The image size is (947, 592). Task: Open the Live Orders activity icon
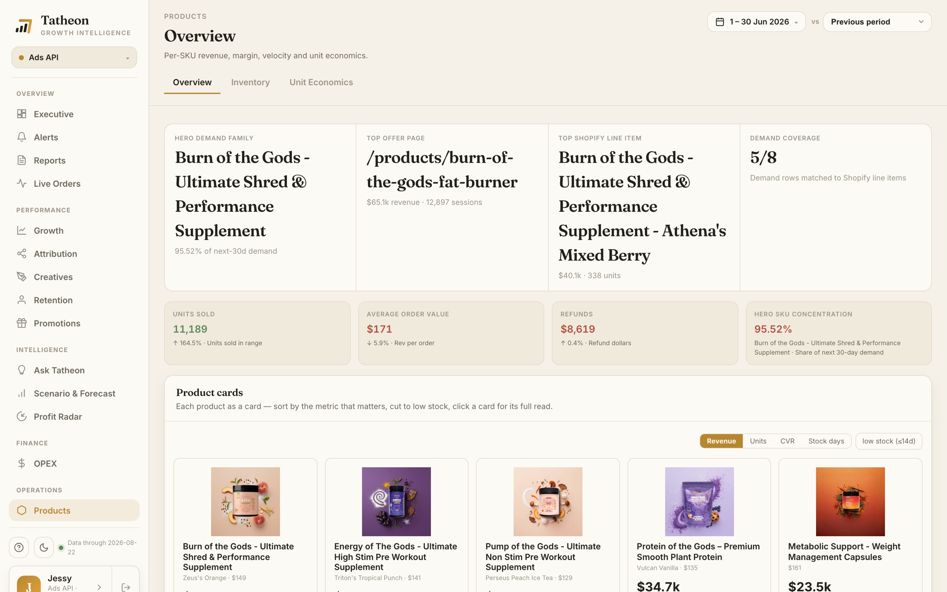pyautogui.click(x=22, y=183)
